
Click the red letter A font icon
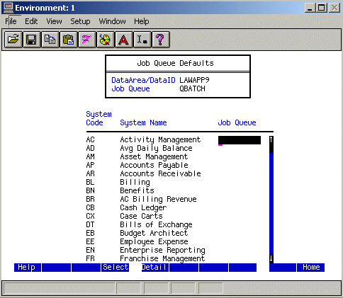click(x=124, y=40)
